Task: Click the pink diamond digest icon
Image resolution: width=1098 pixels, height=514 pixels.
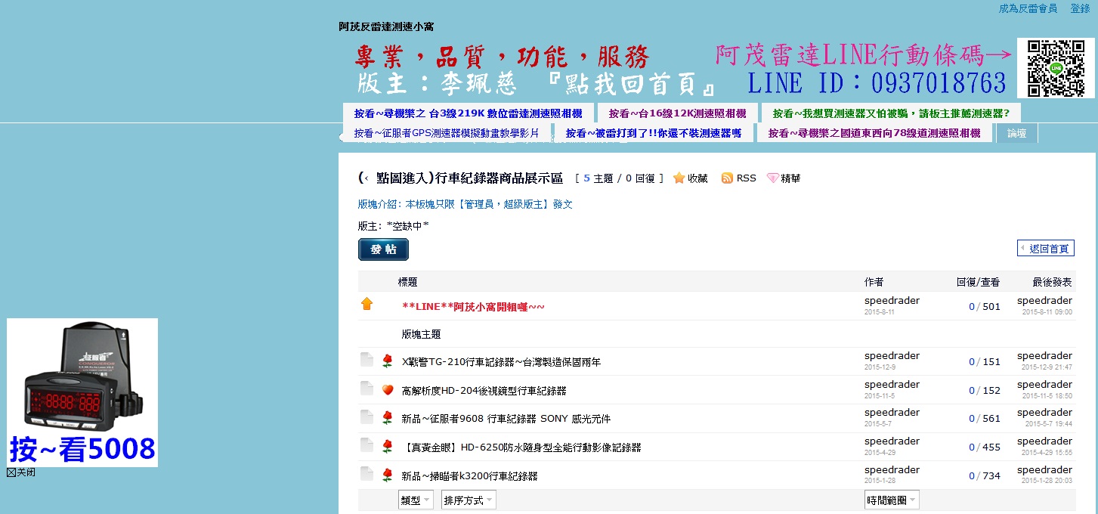Action: [x=772, y=178]
